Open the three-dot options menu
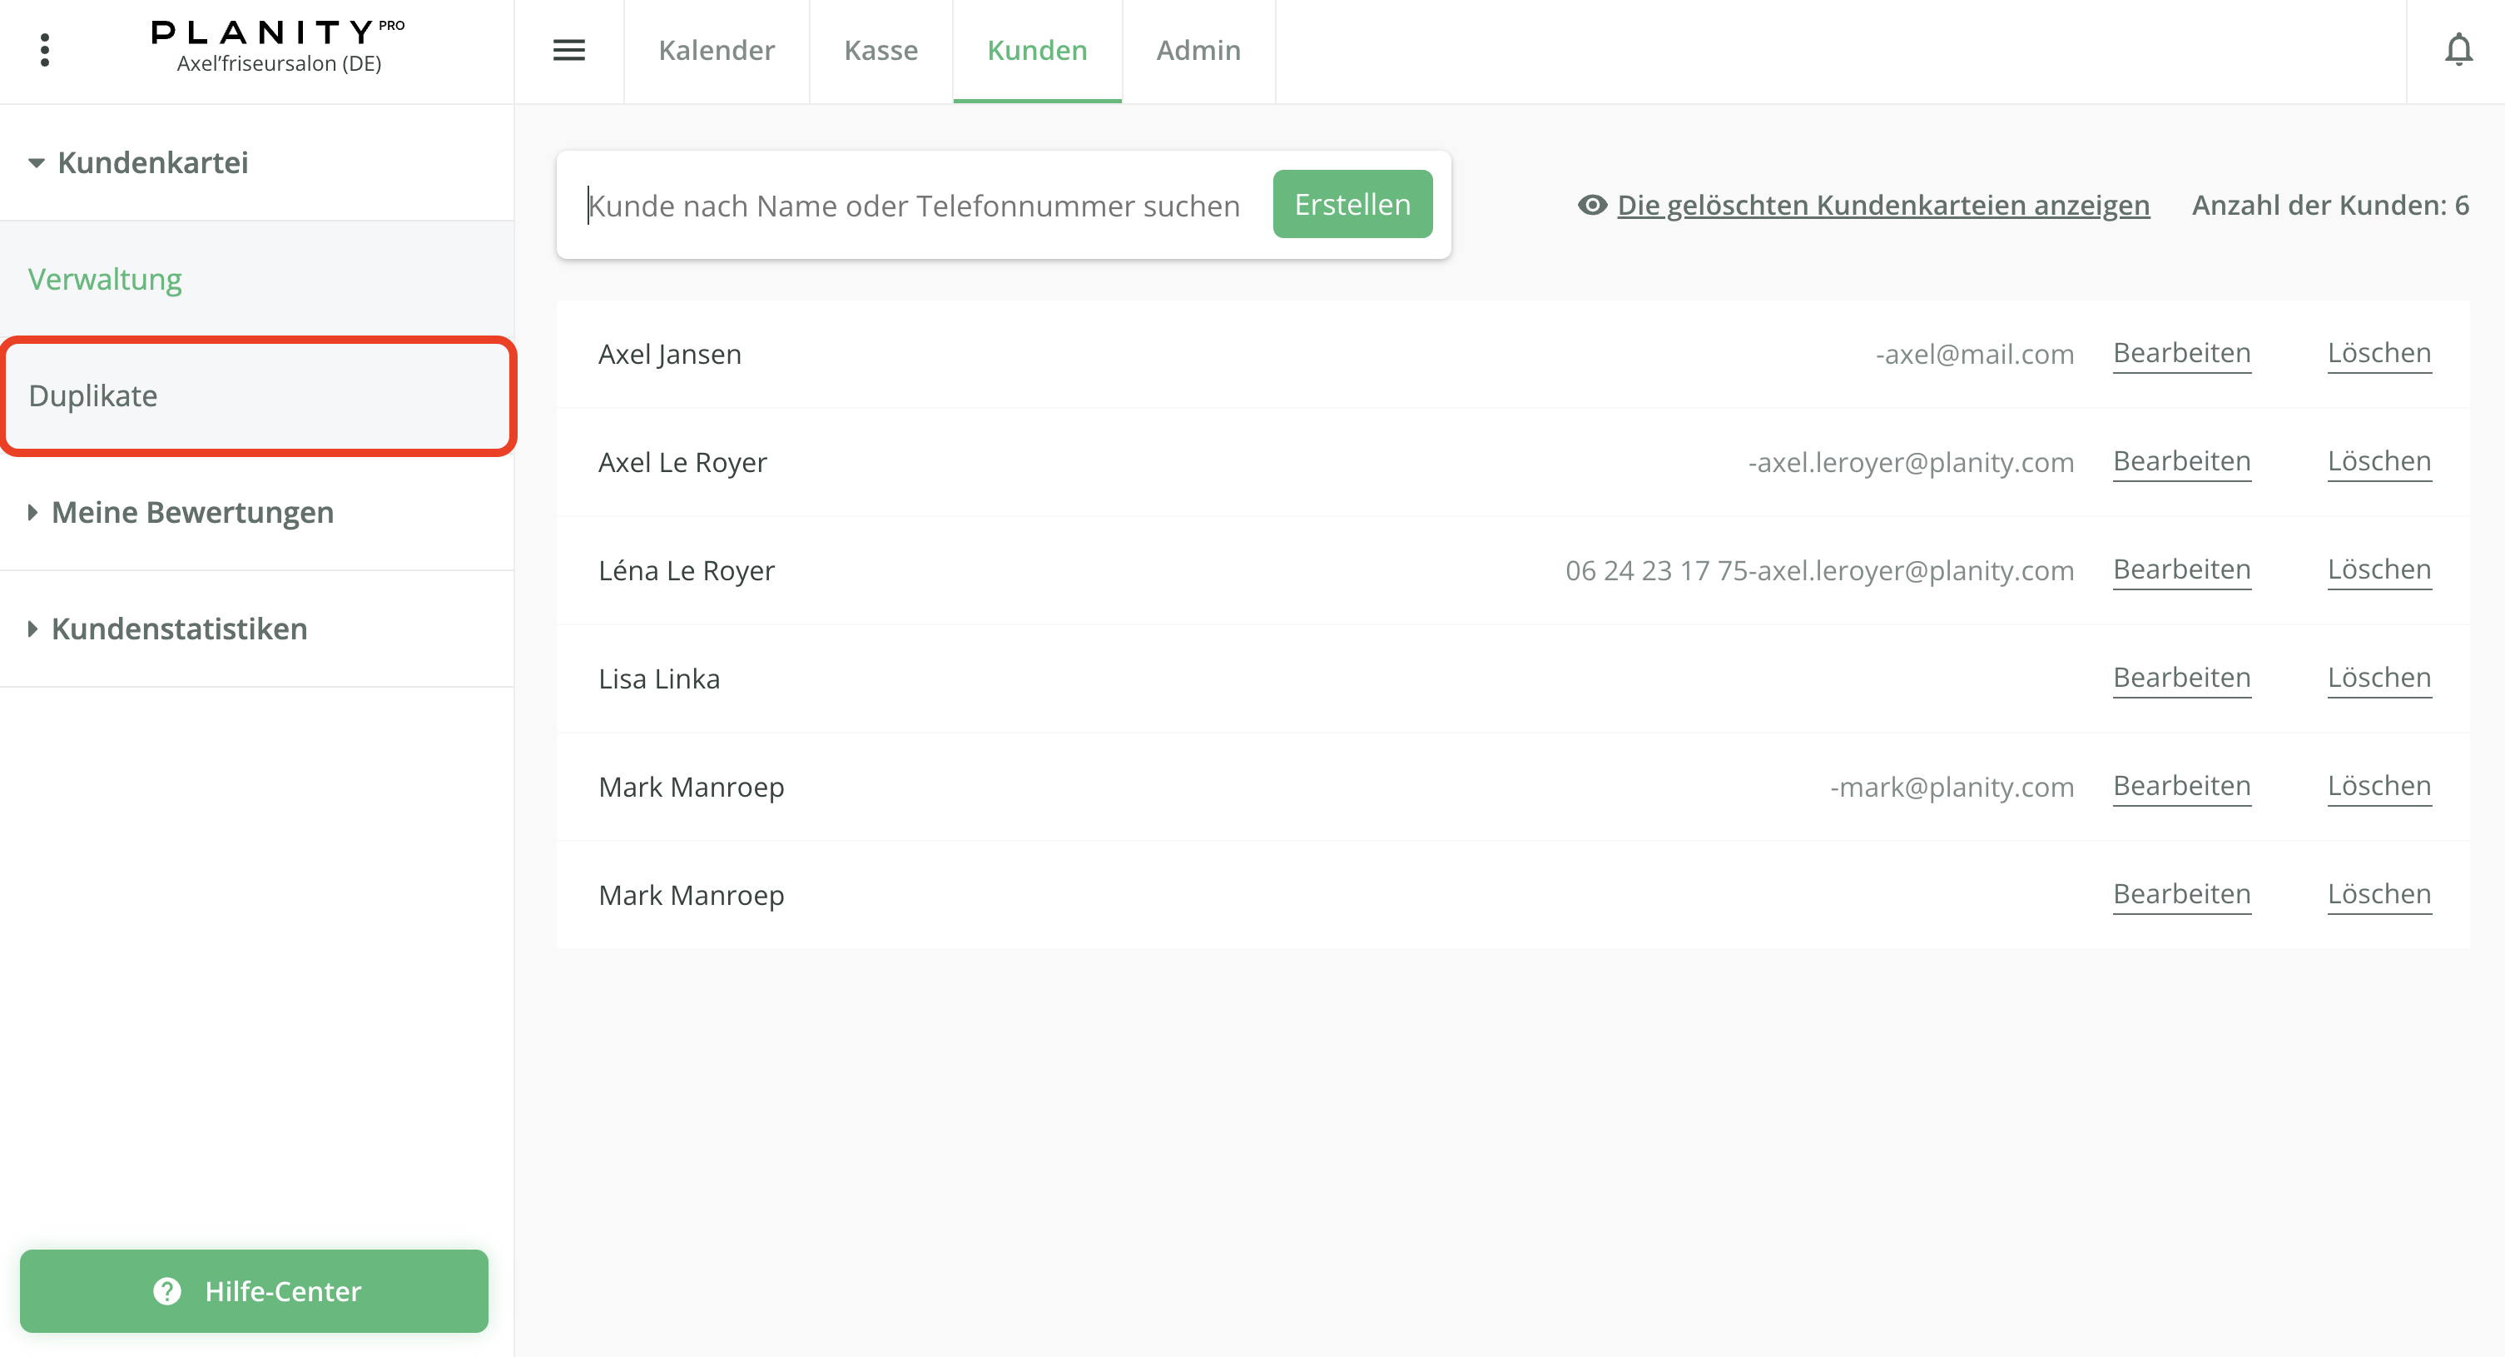 click(45, 50)
